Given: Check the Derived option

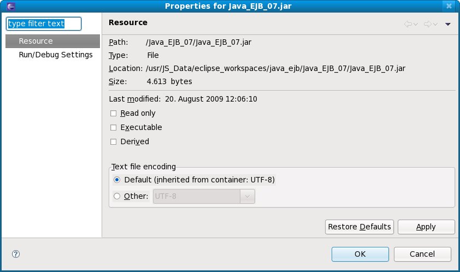Looking at the screenshot, I should click(114, 142).
